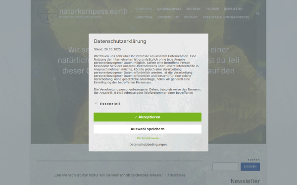Click the Aristoteles quote text
Image resolution: width=297 pixels, height=185 pixels.
point(120,175)
